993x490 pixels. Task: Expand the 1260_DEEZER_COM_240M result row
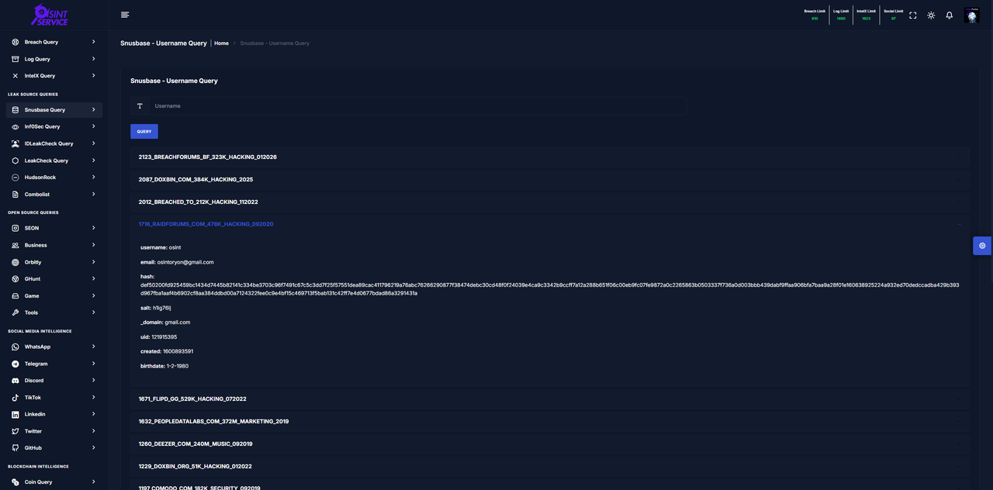coord(550,444)
